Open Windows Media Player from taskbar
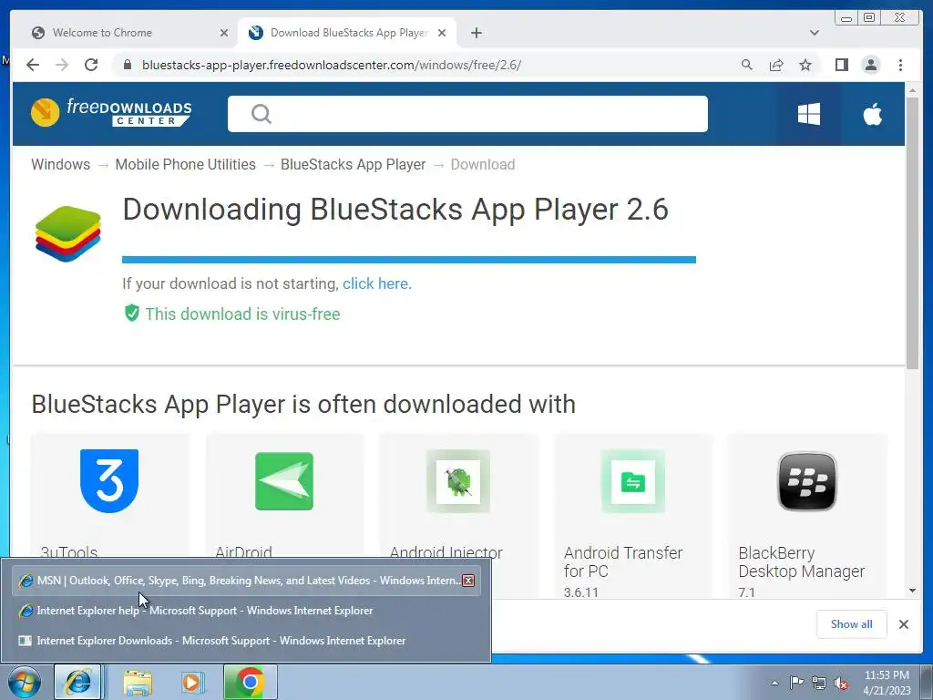Image resolution: width=933 pixels, height=700 pixels. (x=192, y=683)
